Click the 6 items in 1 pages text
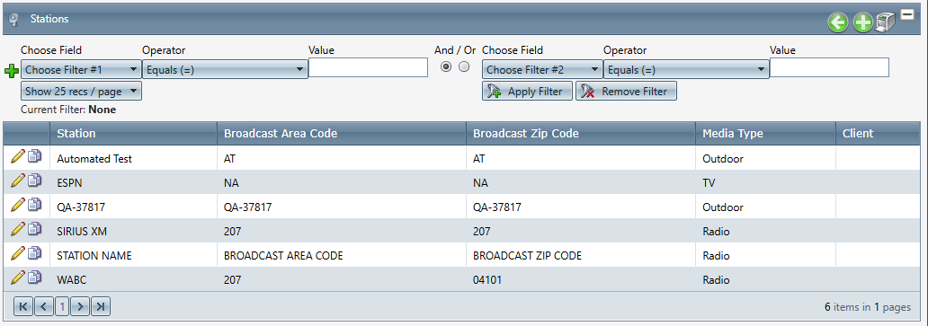Viewport: 928px width, 326px height. pyautogui.click(x=867, y=307)
